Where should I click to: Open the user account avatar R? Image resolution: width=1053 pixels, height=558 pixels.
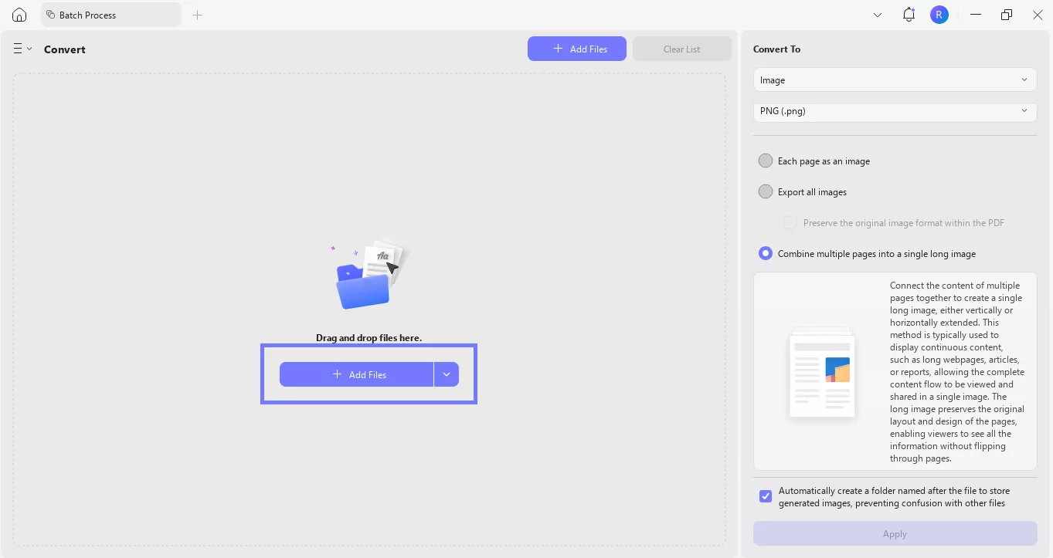pos(939,15)
